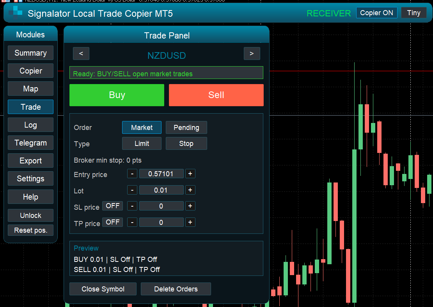Viewport: 433px width, 307px height.
Task: Click the Broker min stop text
Action: click(108, 160)
